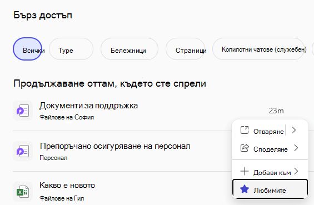
Task: Click the Файлове на Гил location text
Action: tap(62, 198)
